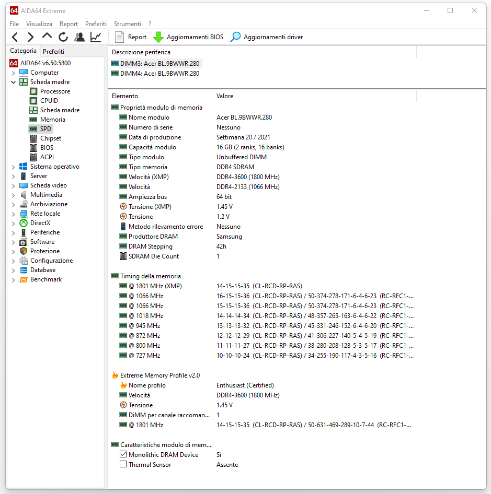Click the Database icon in the tree
Screen dimensions: 491x494
[x=24, y=270]
